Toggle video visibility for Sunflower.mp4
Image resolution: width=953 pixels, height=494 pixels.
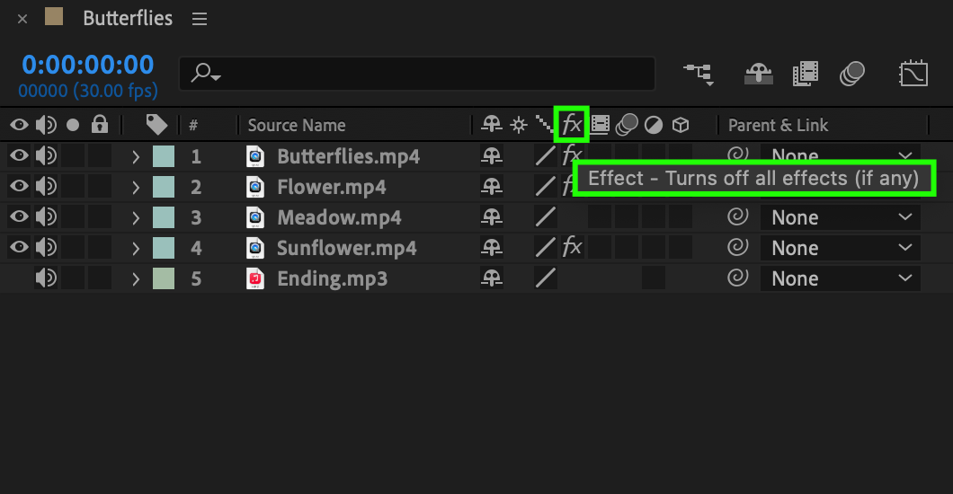pyautogui.click(x=19, y=247)
